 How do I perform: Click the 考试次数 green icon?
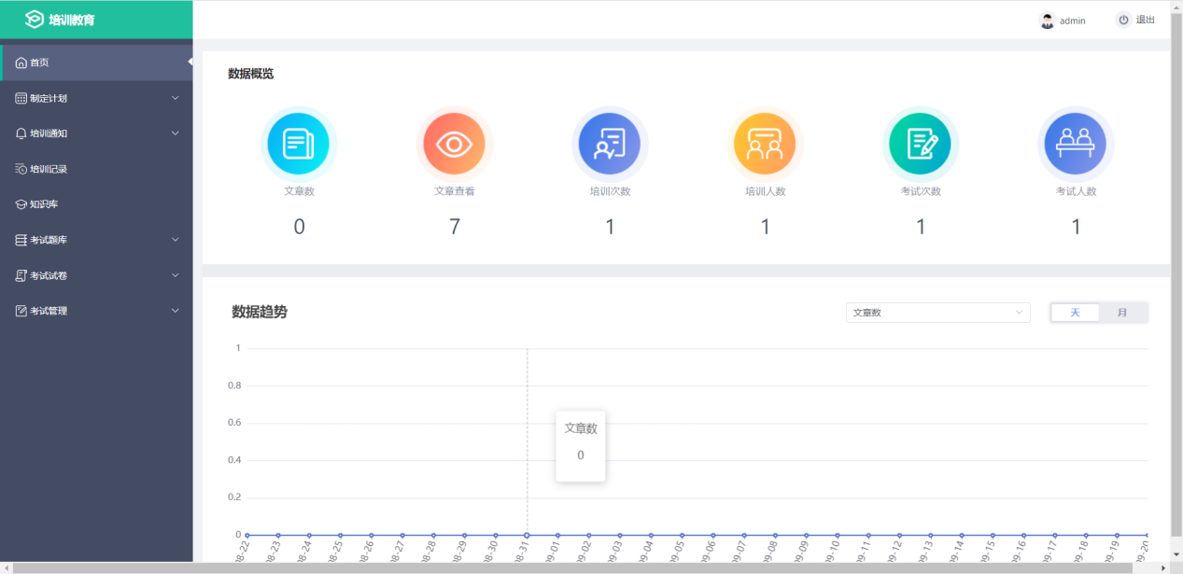click(920, 145)
